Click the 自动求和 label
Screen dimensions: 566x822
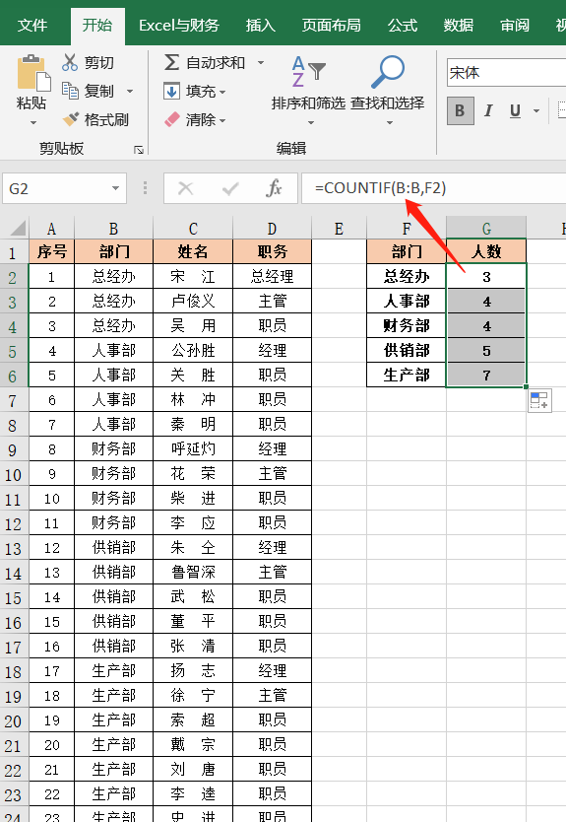(216, 63)
